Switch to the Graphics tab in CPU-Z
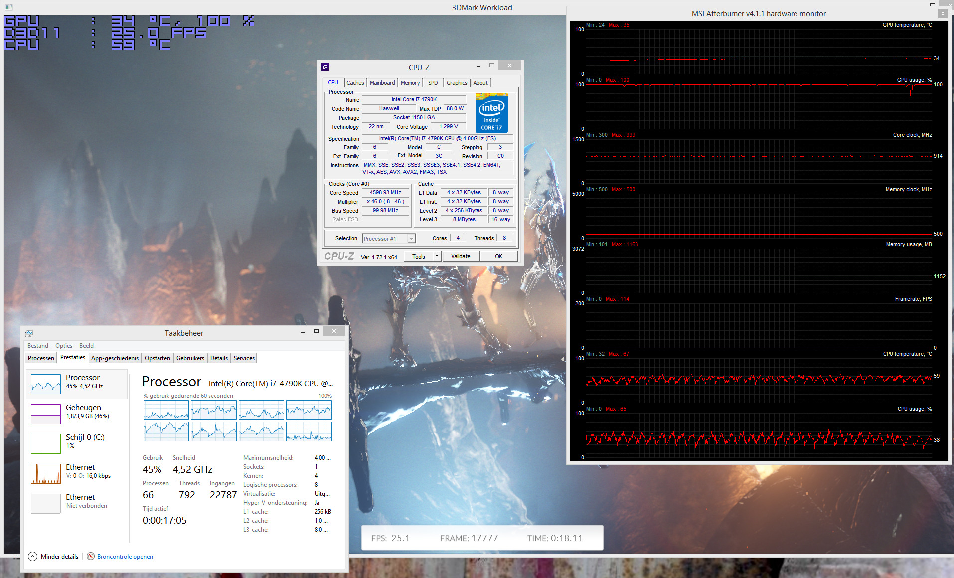The image size is (954, 578). click(x=457, y=83)
